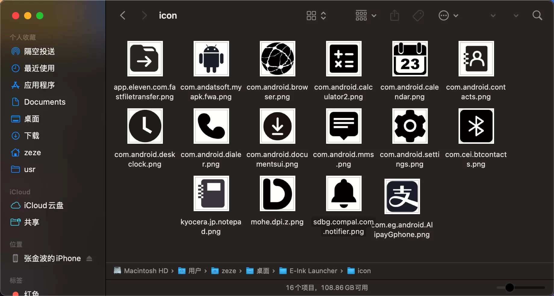This screenshot has width=554, height=296.
Task: Click the Tags toolbar icon
Action: click(x=418, y=15)
